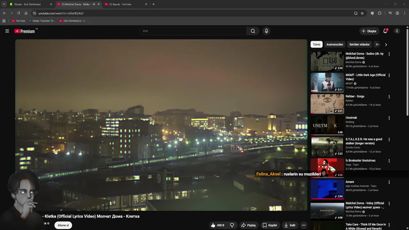
Task: Close the Bayrak - YouTube tab
Action: click(146, 4)
